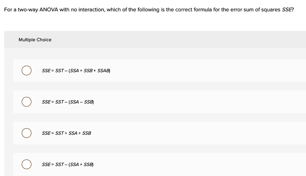This screenshot has height=176, width=306.
Task: Click the "SSAB" term in the first option
Action: (104, 71)
